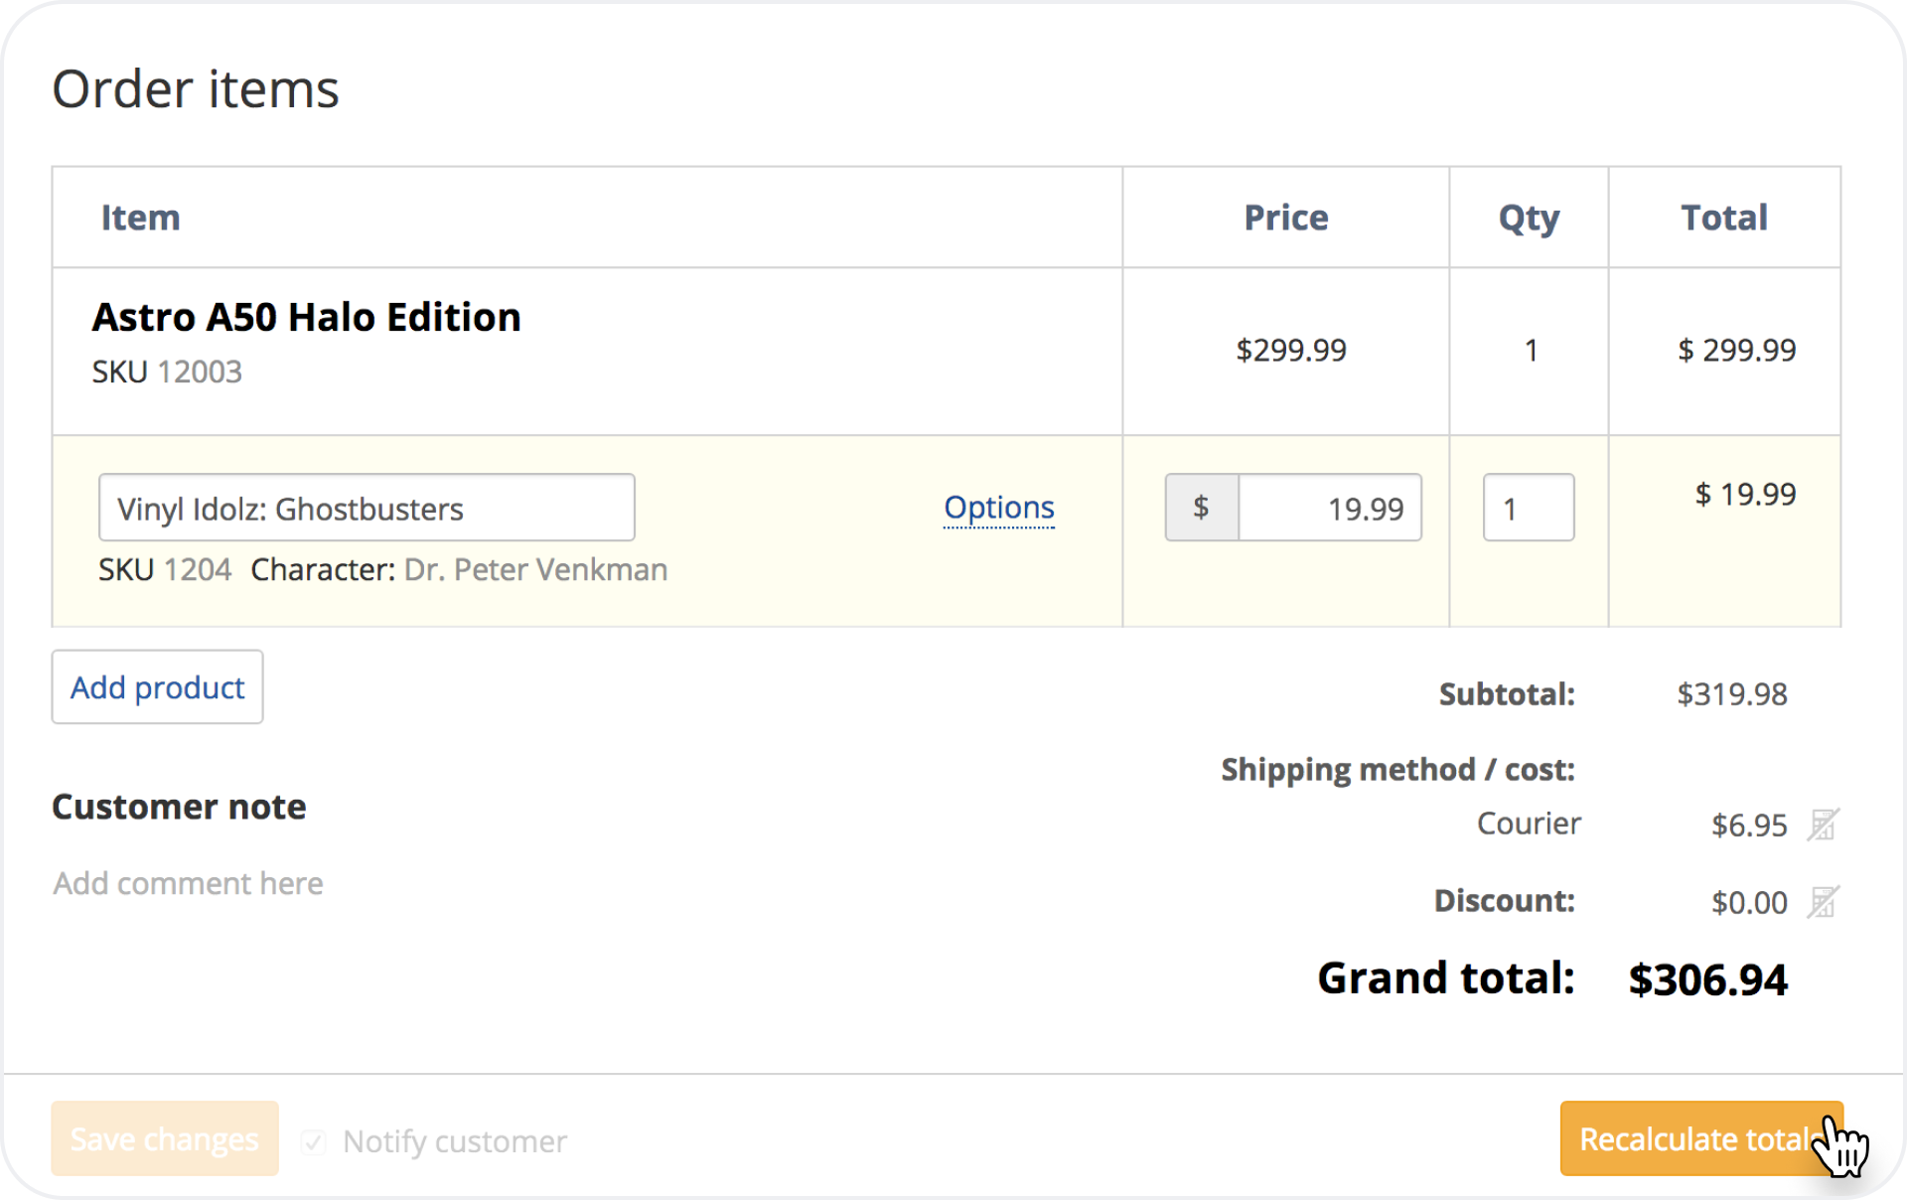The width and height of the screenshot is (1907, 1200).
Task: Click the Dr. Peter Venkman character value
Action: 535,569
